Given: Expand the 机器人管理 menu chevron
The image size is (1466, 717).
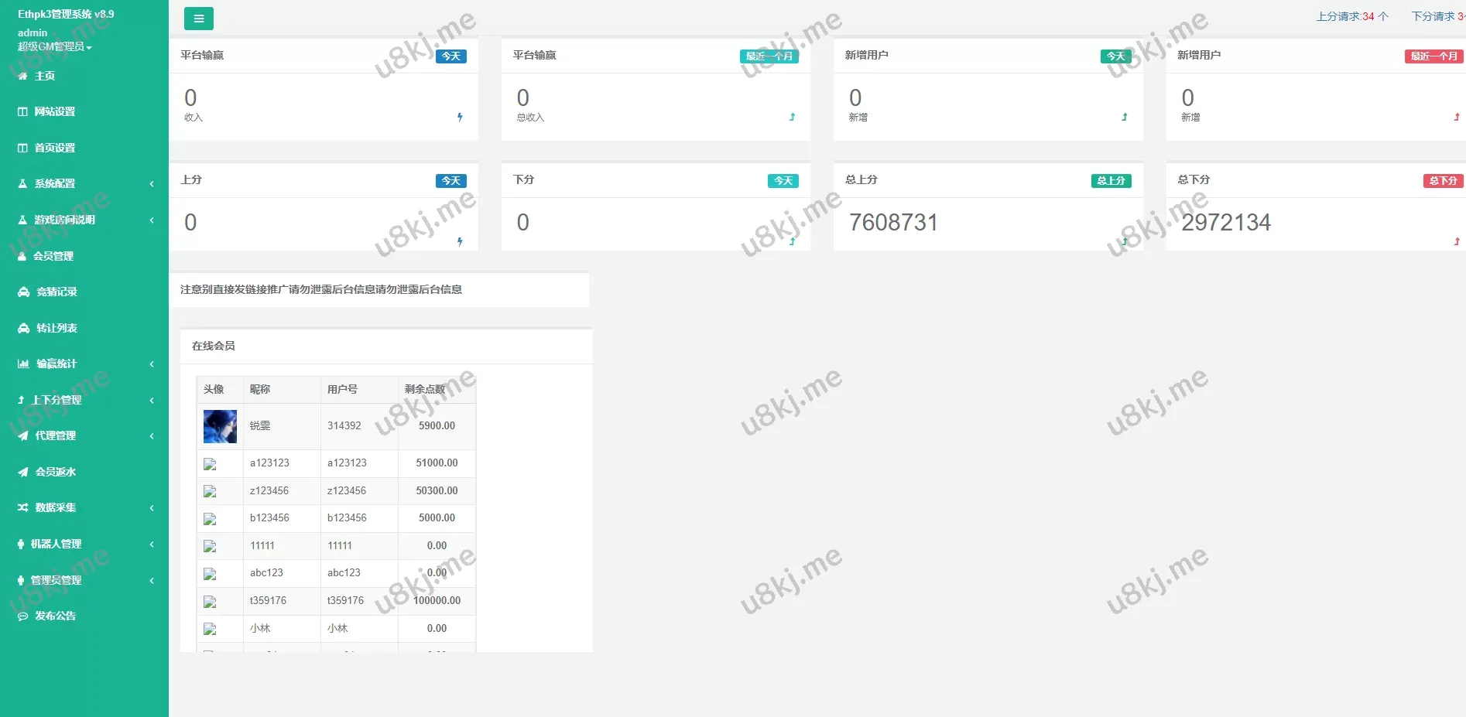Looking at the screenshot, I should coord(152,545).
